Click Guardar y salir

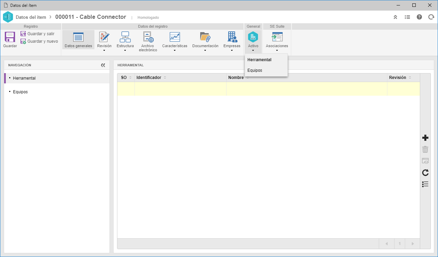coord(38,34)
